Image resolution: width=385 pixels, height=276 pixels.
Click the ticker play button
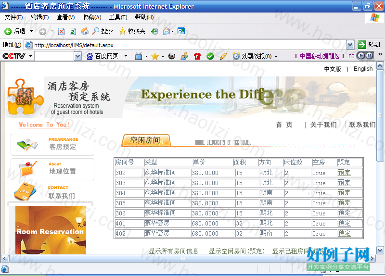(361, 56)
